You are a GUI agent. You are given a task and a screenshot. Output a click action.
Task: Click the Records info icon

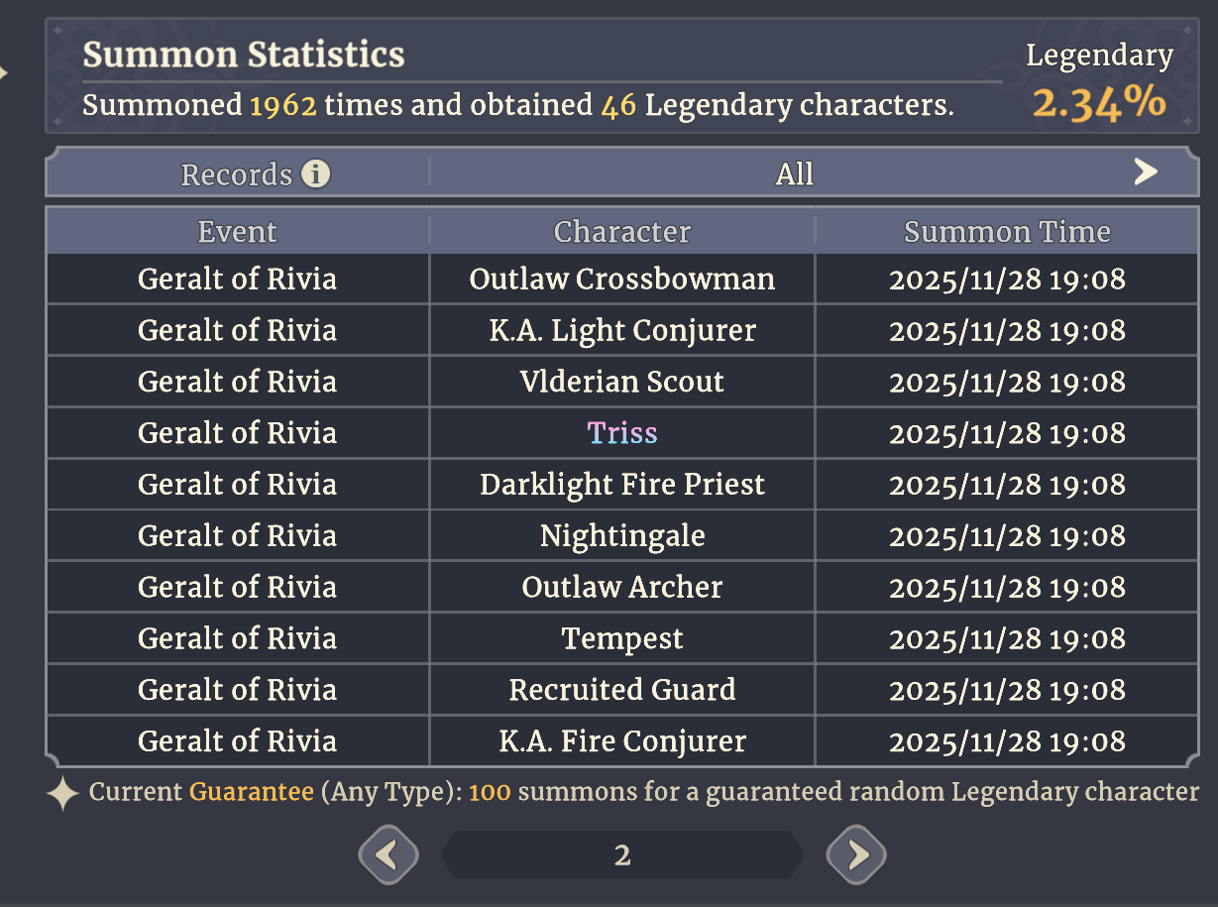[315, 174]
